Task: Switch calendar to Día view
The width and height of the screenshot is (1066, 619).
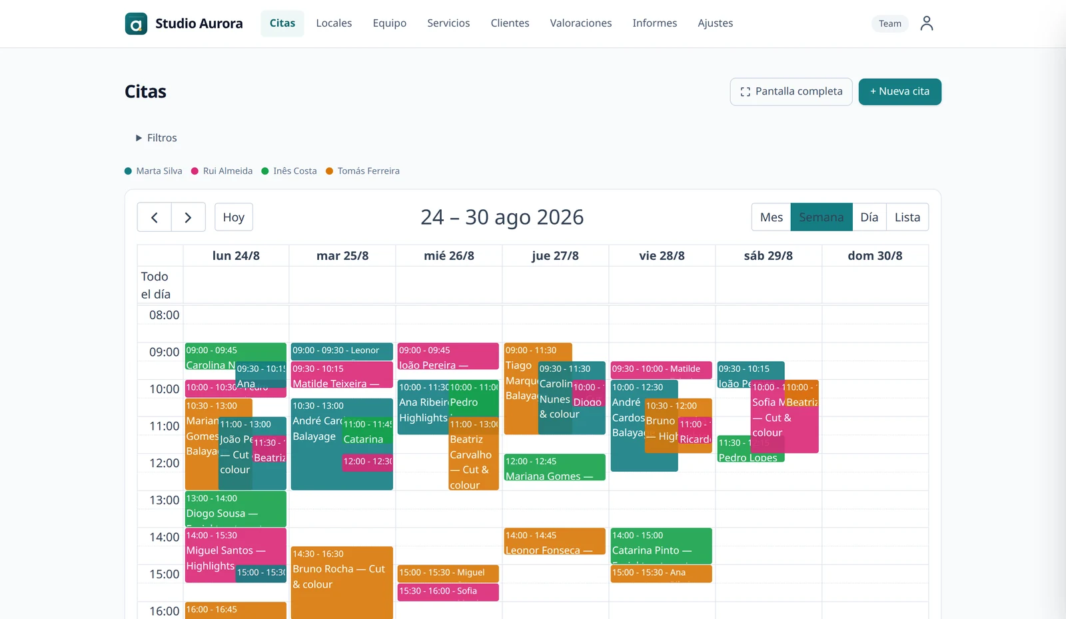Action: tap(869, 217)
